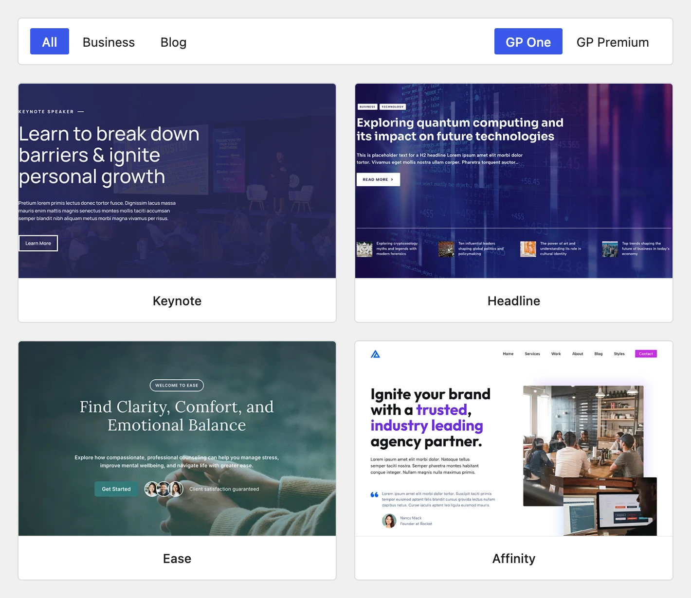Click 'Find Clarity, Comfort' heading in Ease
The width and height of the screenshot is (691, 598).
tap(177, 416)
